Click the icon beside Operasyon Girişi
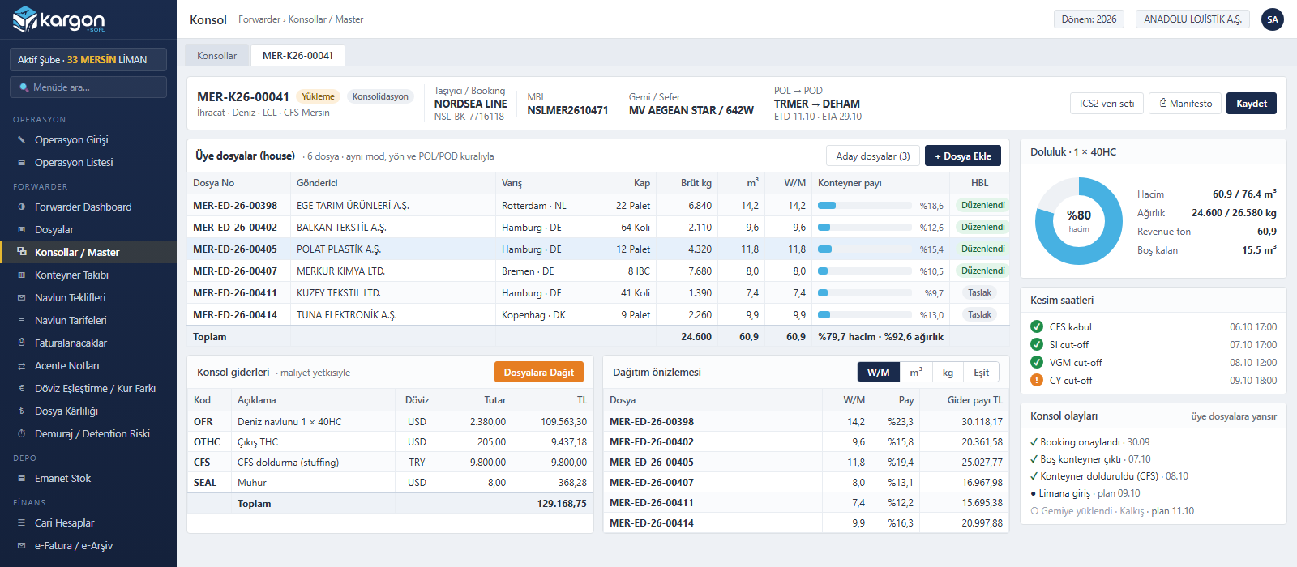The height and width of the screenshot is (567, 1297). coord(22,140)
